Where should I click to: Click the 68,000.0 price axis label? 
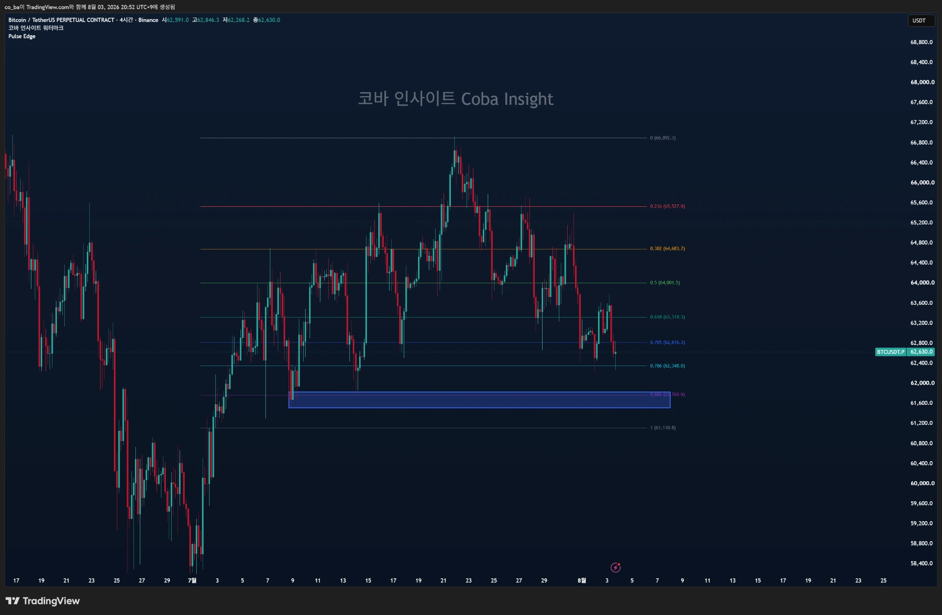pos(922,82)
